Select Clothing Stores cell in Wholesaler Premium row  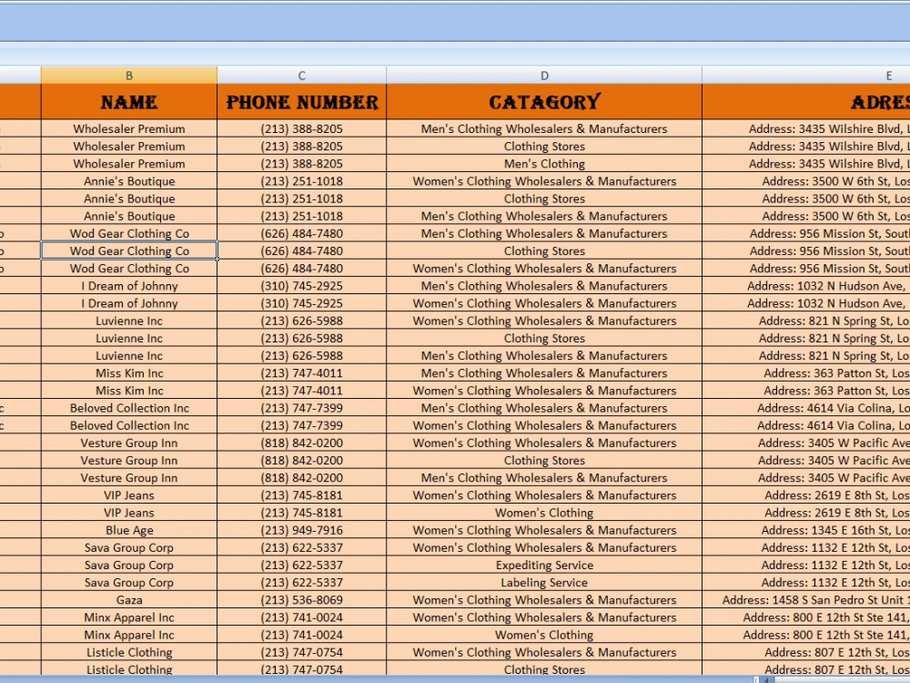tap(544, 147)
